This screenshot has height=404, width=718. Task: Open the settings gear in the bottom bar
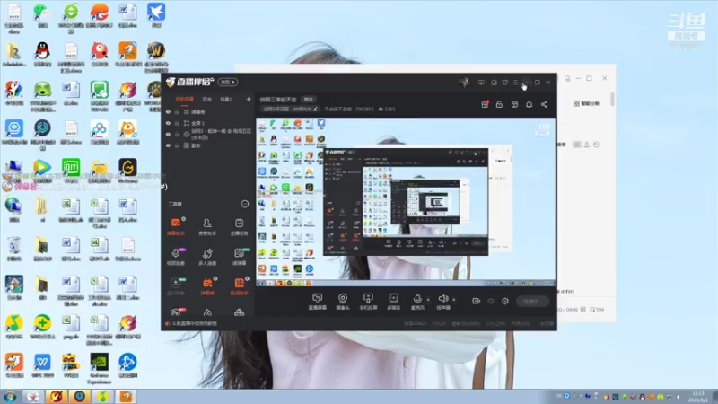point(505,301)
